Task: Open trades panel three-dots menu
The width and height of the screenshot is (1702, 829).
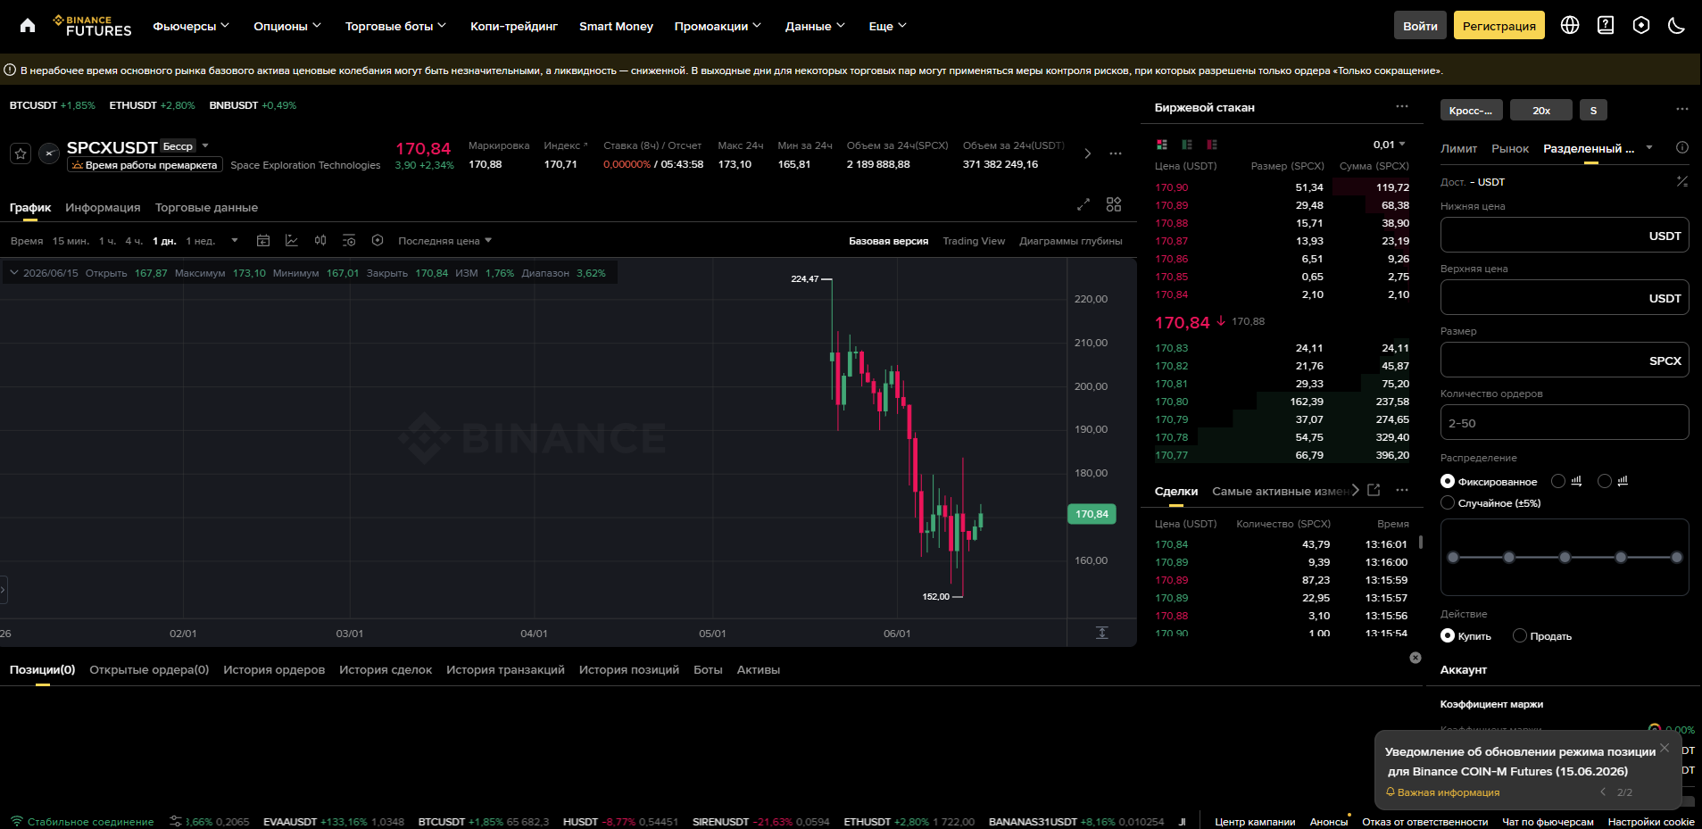Action: (1402, 490)
